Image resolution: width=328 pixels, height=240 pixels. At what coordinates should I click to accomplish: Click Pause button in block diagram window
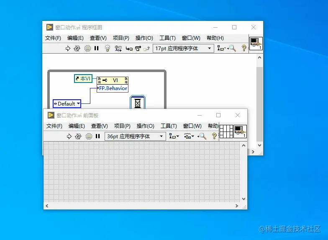[96, 49]
